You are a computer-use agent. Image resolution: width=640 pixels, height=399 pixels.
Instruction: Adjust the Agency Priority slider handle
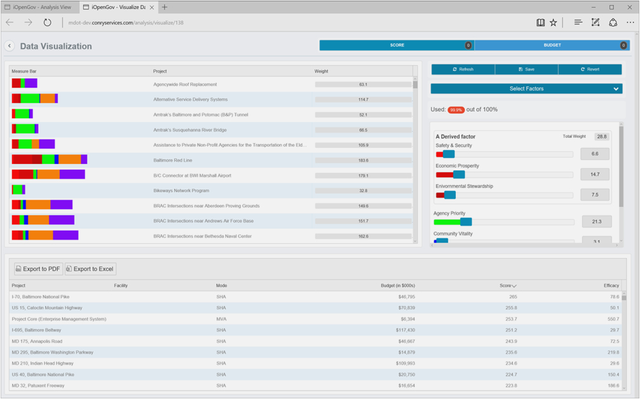point(466,222)
